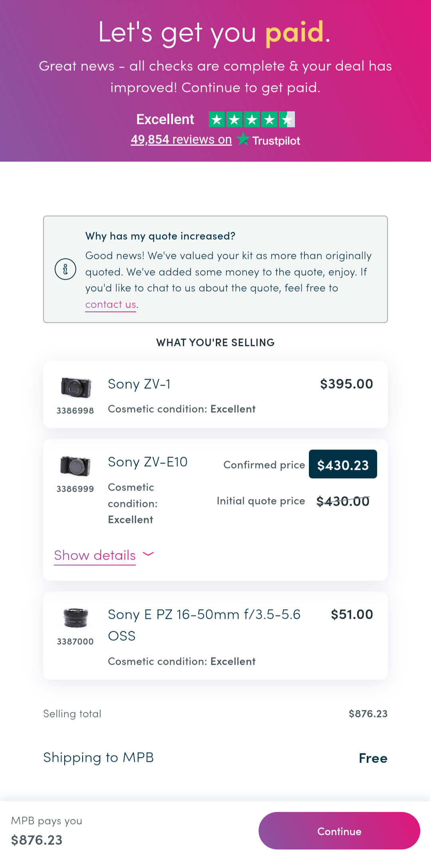Click the Sony E PZ 16-50mm lens title

[204, 625]
